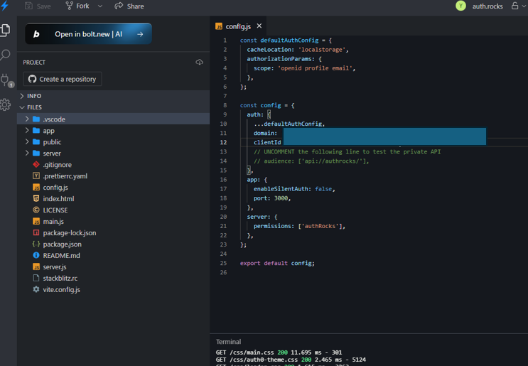Screen dimensions: 528x366
Task: Open the Fork dropdown arrow
Action: (100, 6)
